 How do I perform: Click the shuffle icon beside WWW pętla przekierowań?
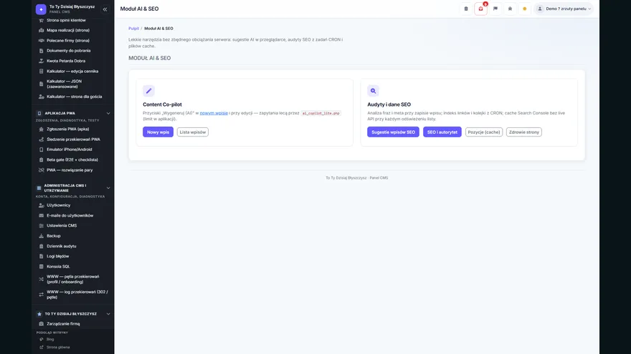click(41, 280)
